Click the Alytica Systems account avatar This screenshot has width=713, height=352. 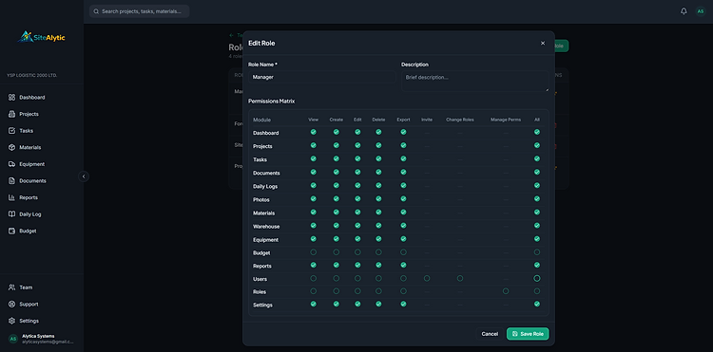(x=13, y=339)
